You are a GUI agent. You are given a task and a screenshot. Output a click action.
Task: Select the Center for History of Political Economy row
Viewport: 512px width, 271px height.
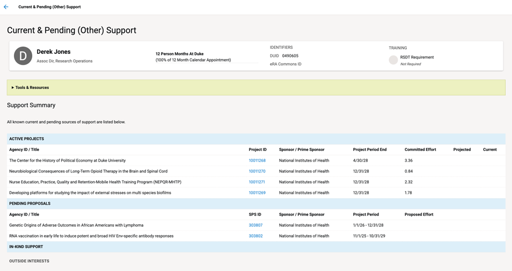(67, 161)
